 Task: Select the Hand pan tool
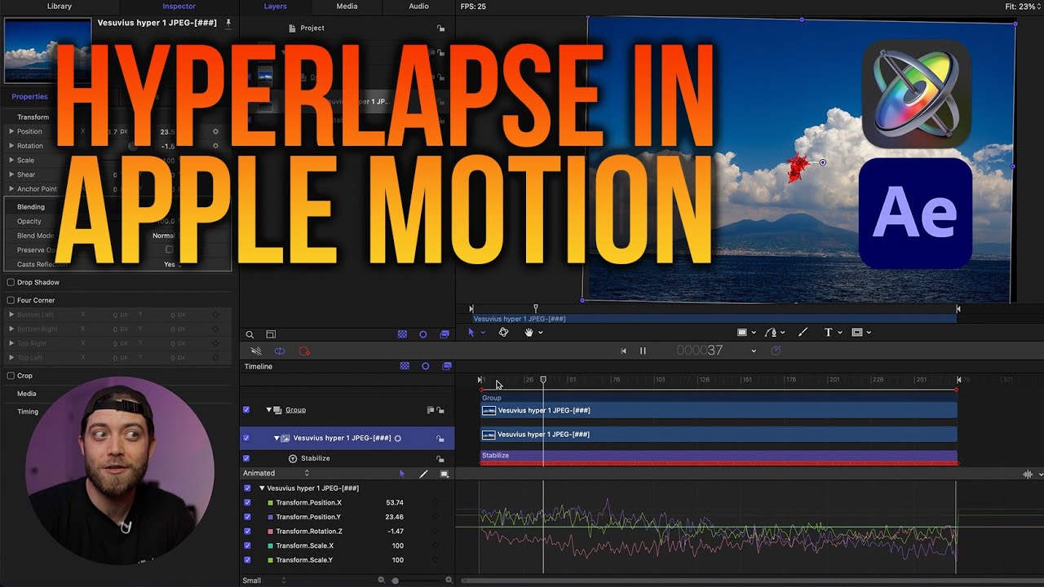coord(529,333)
